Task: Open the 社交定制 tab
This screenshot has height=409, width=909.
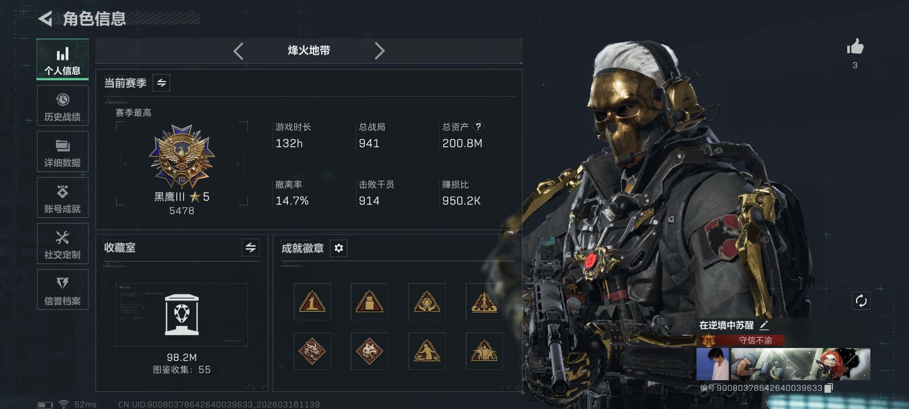Action: pos(62,244)
